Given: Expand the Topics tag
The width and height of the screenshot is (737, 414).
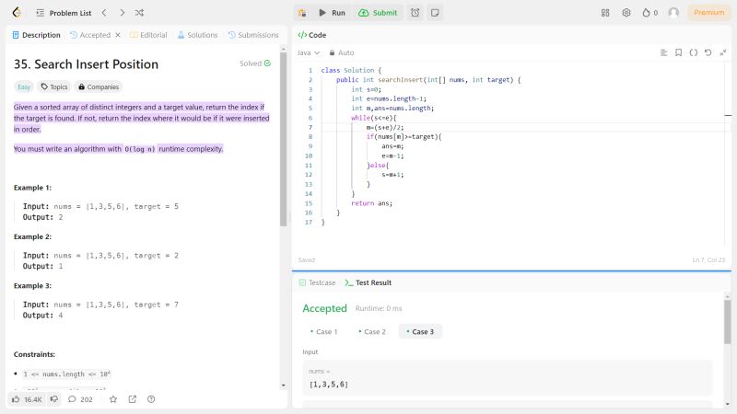Looking at the screenshot, I should coord(54,87).
